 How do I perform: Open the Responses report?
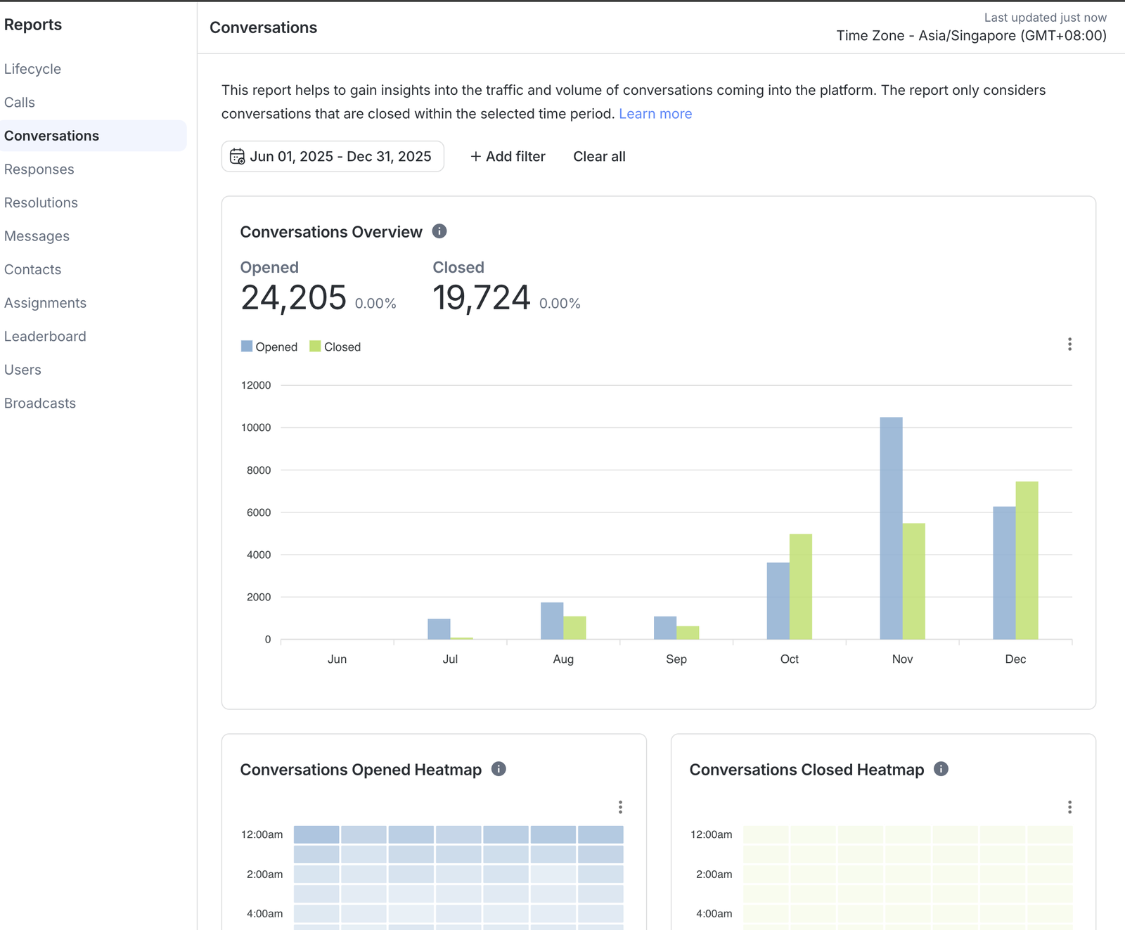coord(39,169)
